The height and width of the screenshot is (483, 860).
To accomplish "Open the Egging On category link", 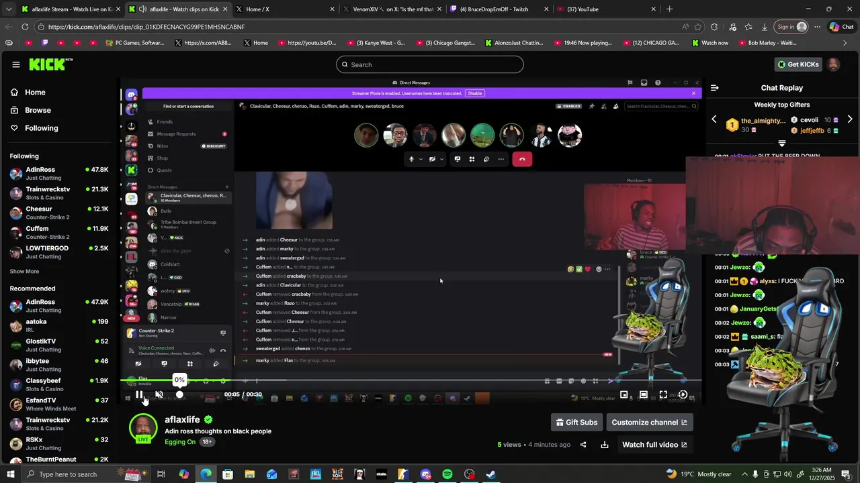I will pyautogui.click(x=180, y=441).
